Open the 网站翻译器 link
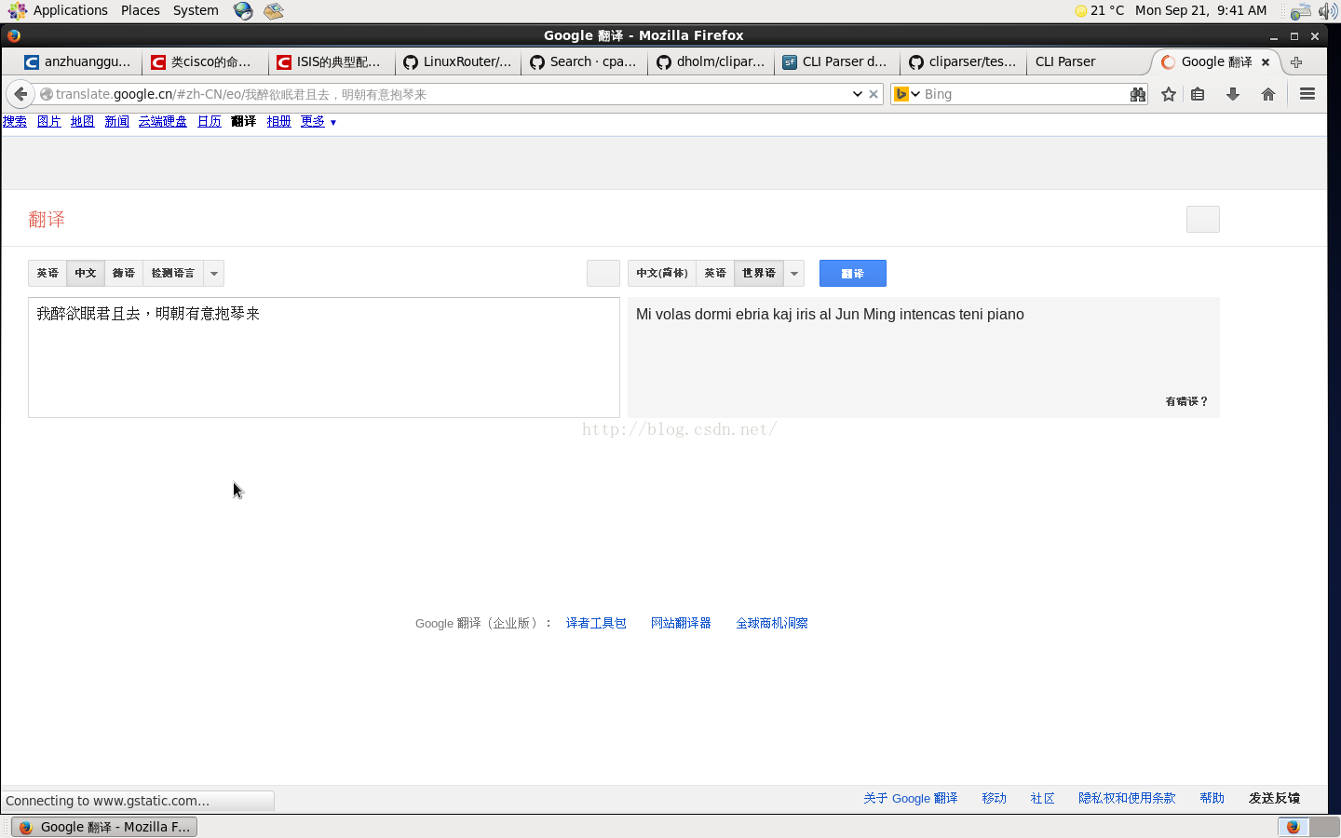 click(x=681, y=623)
